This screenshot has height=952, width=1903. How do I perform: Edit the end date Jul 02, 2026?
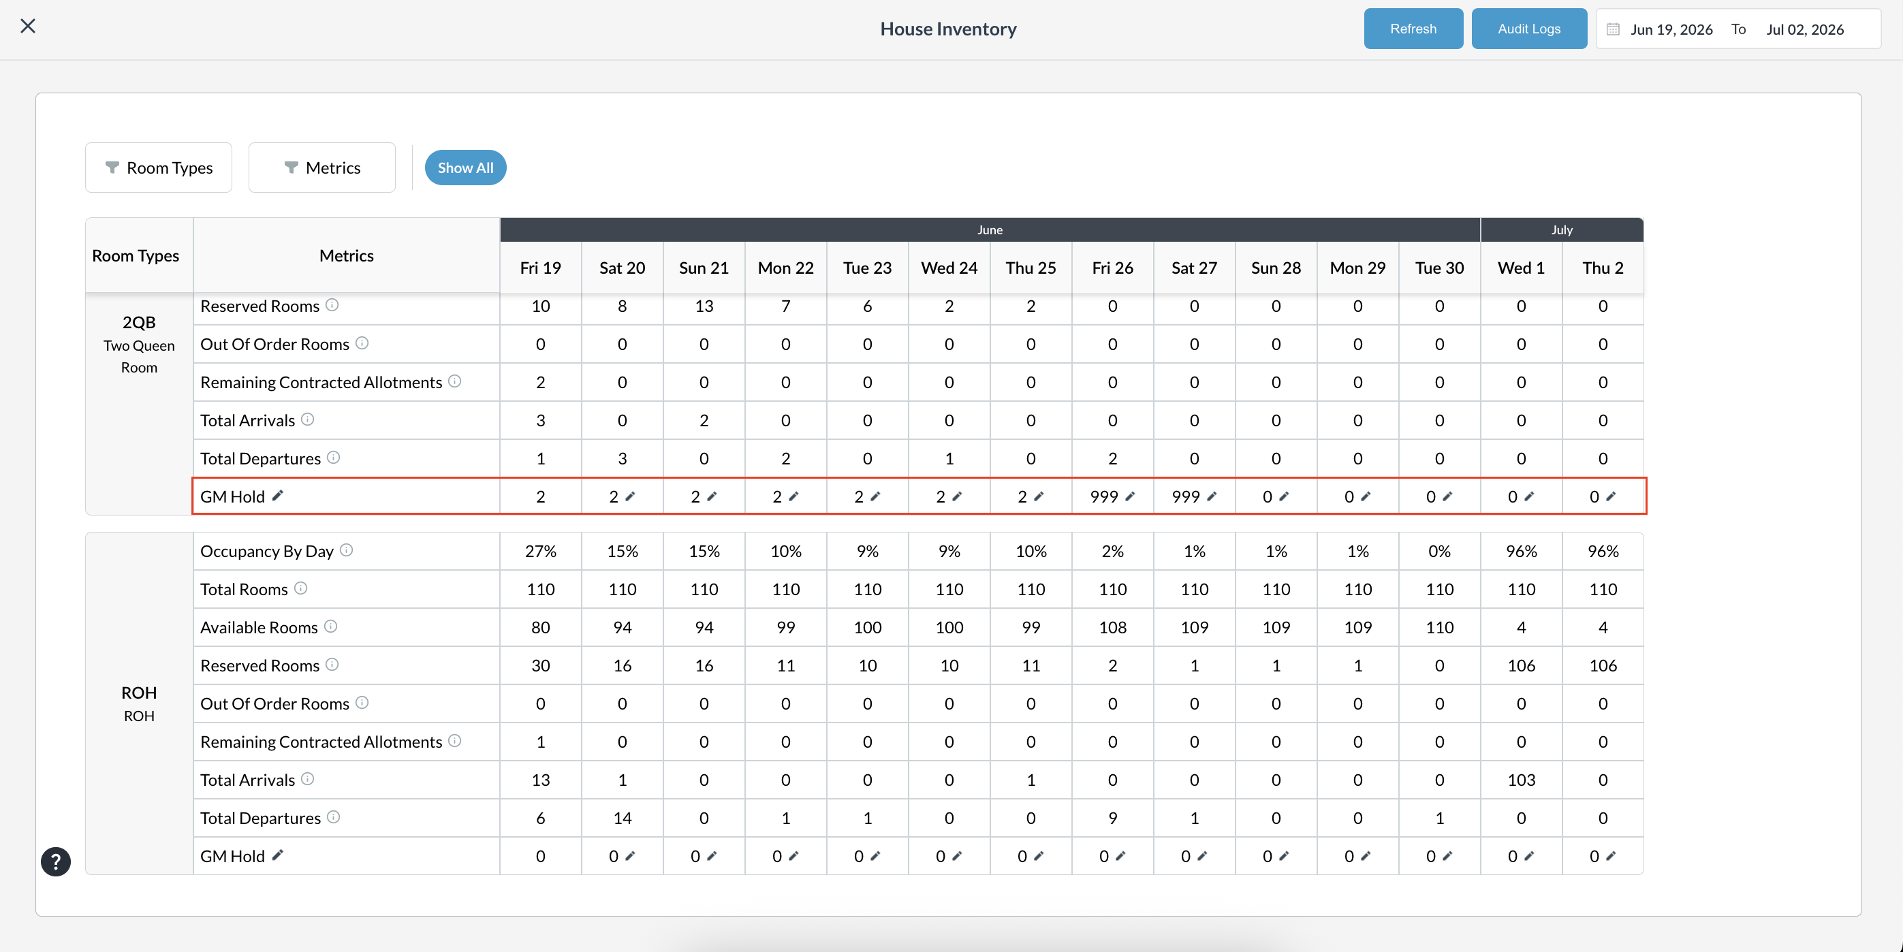pos(1805,29)
